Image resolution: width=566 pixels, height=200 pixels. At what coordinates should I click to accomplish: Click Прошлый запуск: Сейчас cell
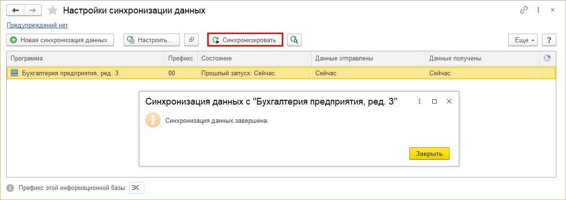click(x=254, y=73)
